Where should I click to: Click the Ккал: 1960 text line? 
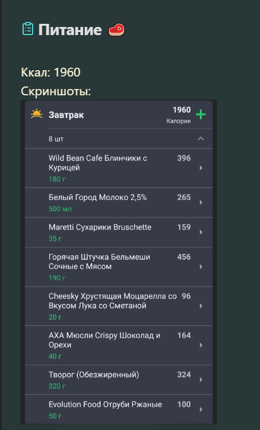(x=51, y=73)
